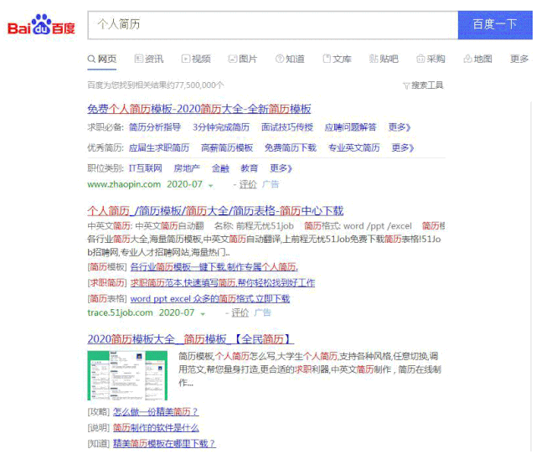This screenshot has height=454, width=536.
Task: Open the 采购 purchasing search
Action: point(430,59)
